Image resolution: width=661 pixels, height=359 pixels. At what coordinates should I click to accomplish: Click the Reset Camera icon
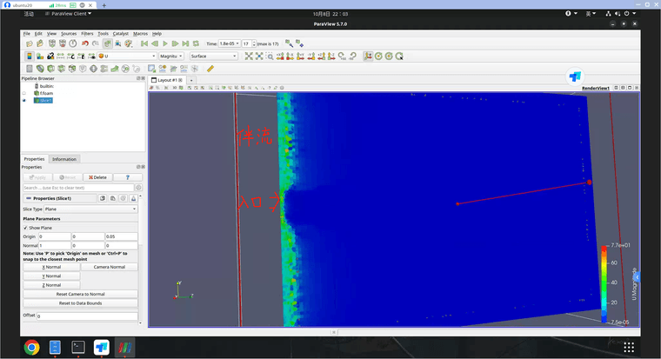click(x=248, y=57)
